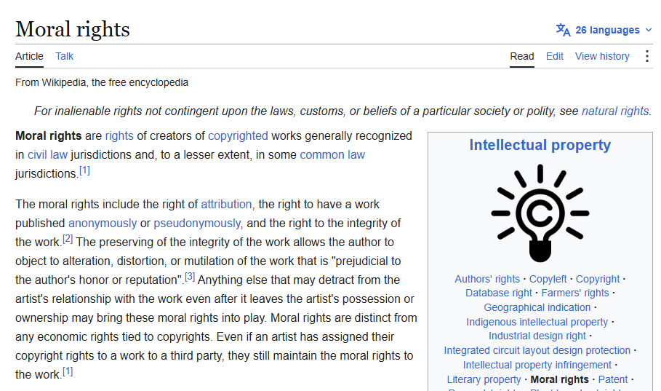The height and width of the screenshot is (391, 661).
Task: Switch to the Article tab
Action: click(x=29, y=56)
